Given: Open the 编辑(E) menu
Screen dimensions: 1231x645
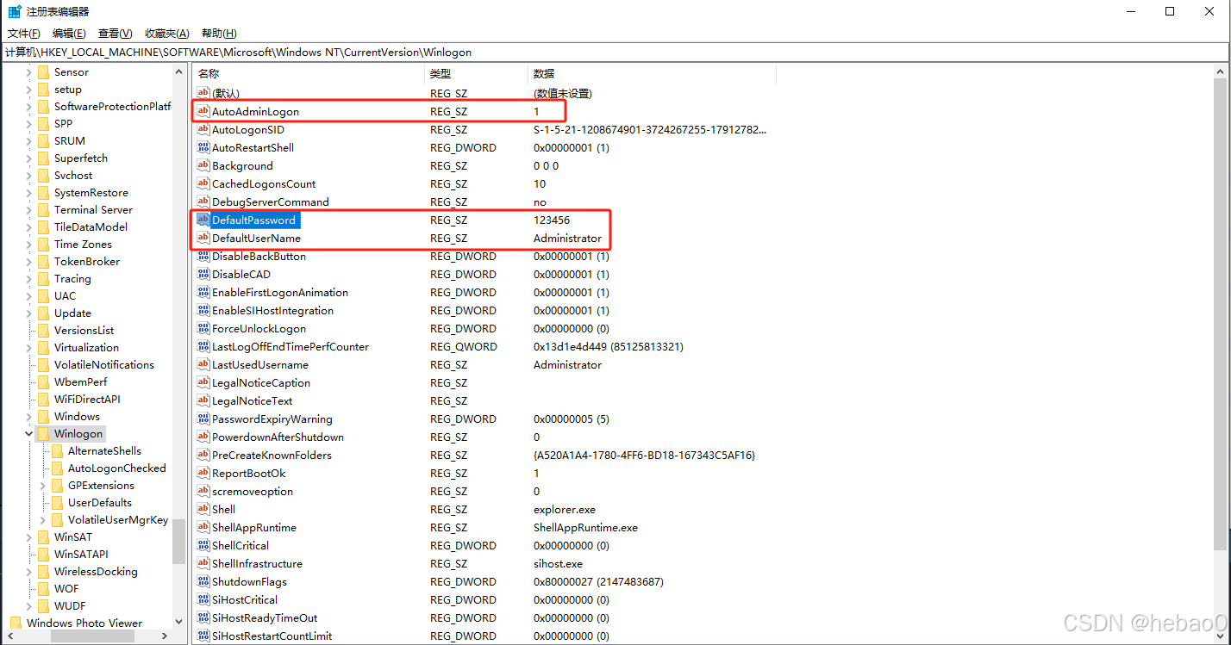Looking at the screenshot, I should pyautogui.click(x=69, y=33).
